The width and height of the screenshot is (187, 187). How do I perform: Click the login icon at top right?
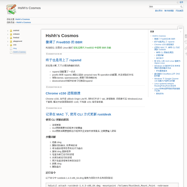coord(178,2)
